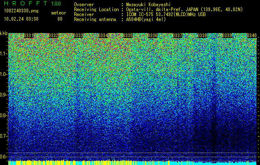Click the 0.7 kHz axis label
260x165 pixels.
(4, 136)
